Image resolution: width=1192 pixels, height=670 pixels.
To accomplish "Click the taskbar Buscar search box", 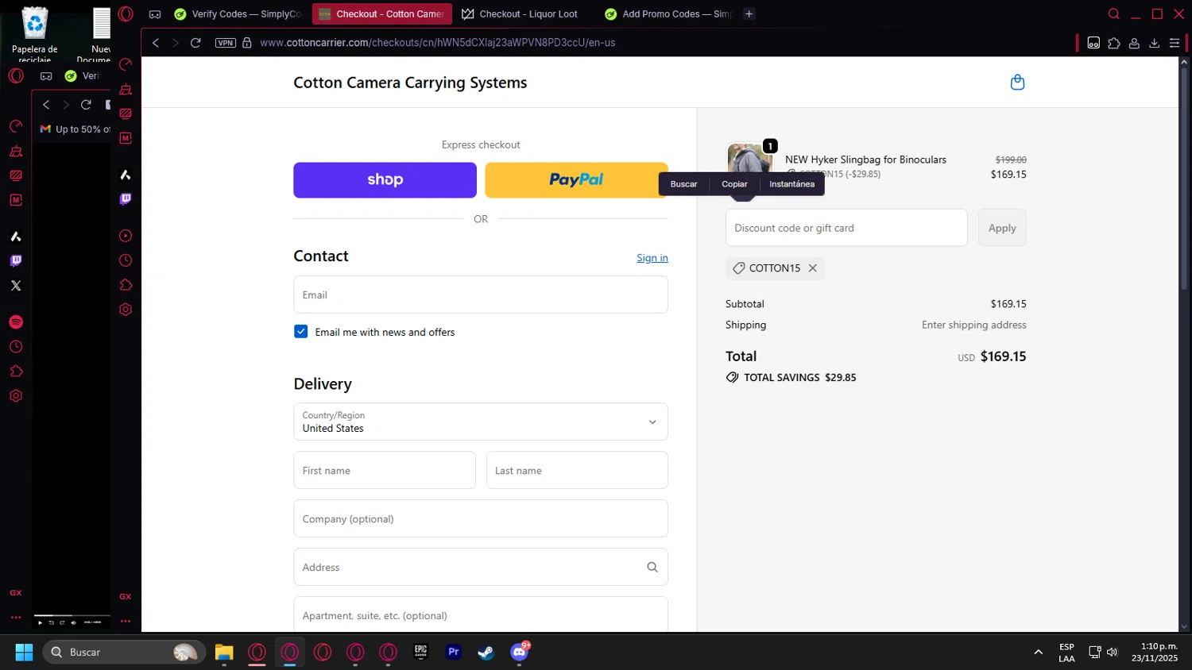I will (x=124, y=652).
